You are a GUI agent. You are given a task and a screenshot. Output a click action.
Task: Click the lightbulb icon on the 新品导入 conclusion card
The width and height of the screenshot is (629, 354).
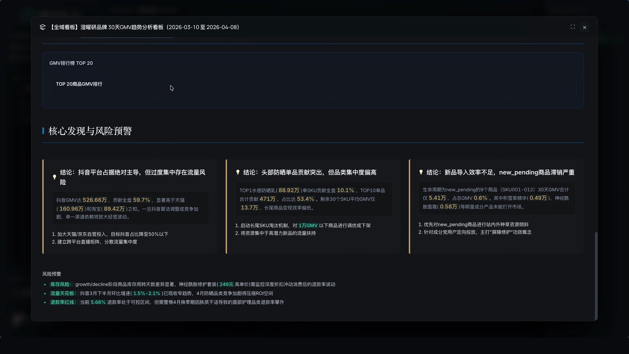coord(421,172)
